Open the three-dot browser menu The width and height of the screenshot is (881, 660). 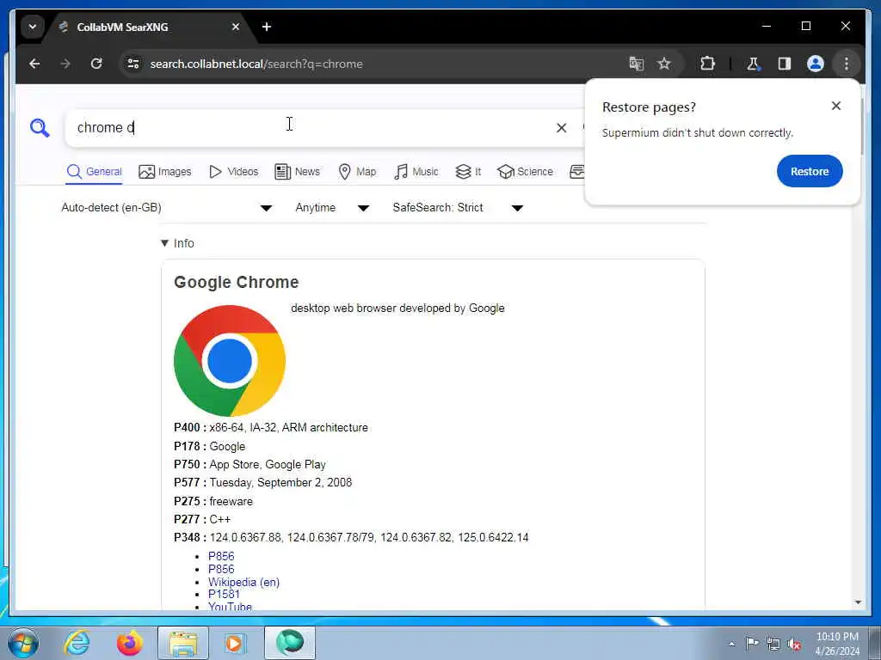point(847,64)
